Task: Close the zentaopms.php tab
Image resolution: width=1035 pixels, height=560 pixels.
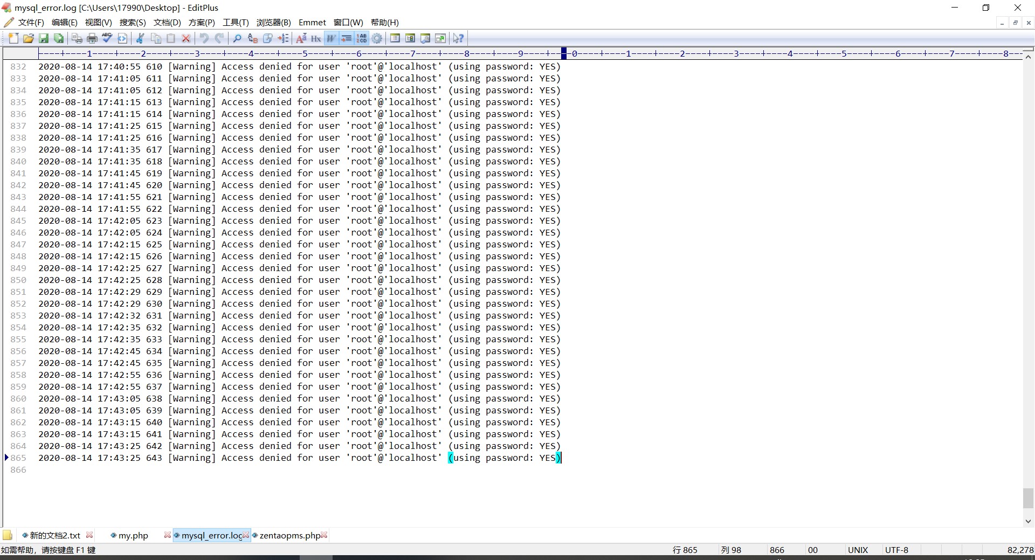Action: [324, 535]
